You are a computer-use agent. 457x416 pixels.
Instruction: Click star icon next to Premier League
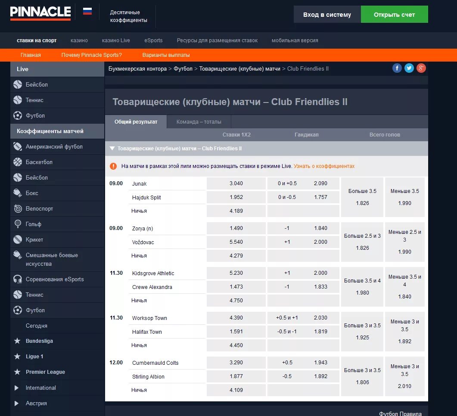(17, 372)
